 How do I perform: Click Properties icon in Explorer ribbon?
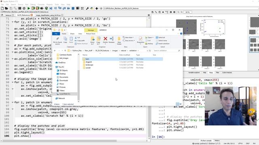click(x=140, y=40)
